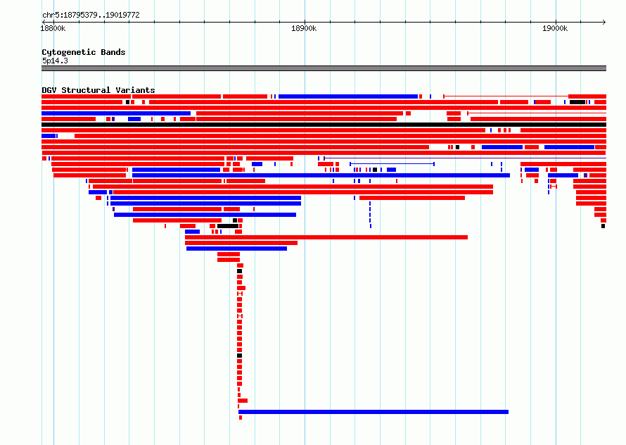Click the right arrow end of ruler
The image size is (626, 445).
604,22
